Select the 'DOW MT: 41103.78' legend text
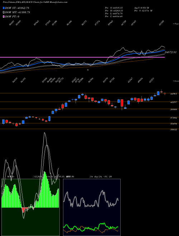This screenshot has width=179, height=236. (x=18, y=12)
